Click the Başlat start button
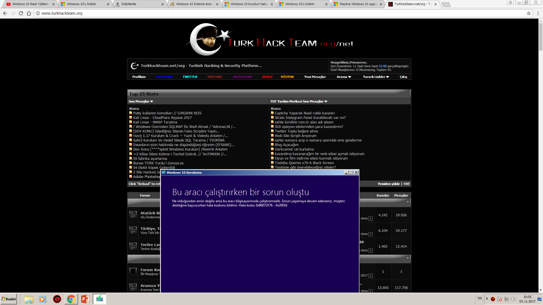 [9, 299]
